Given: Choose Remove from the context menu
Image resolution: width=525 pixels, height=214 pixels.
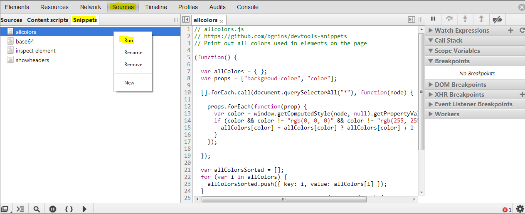Looking at the screenshot, I should coord(133,65).
